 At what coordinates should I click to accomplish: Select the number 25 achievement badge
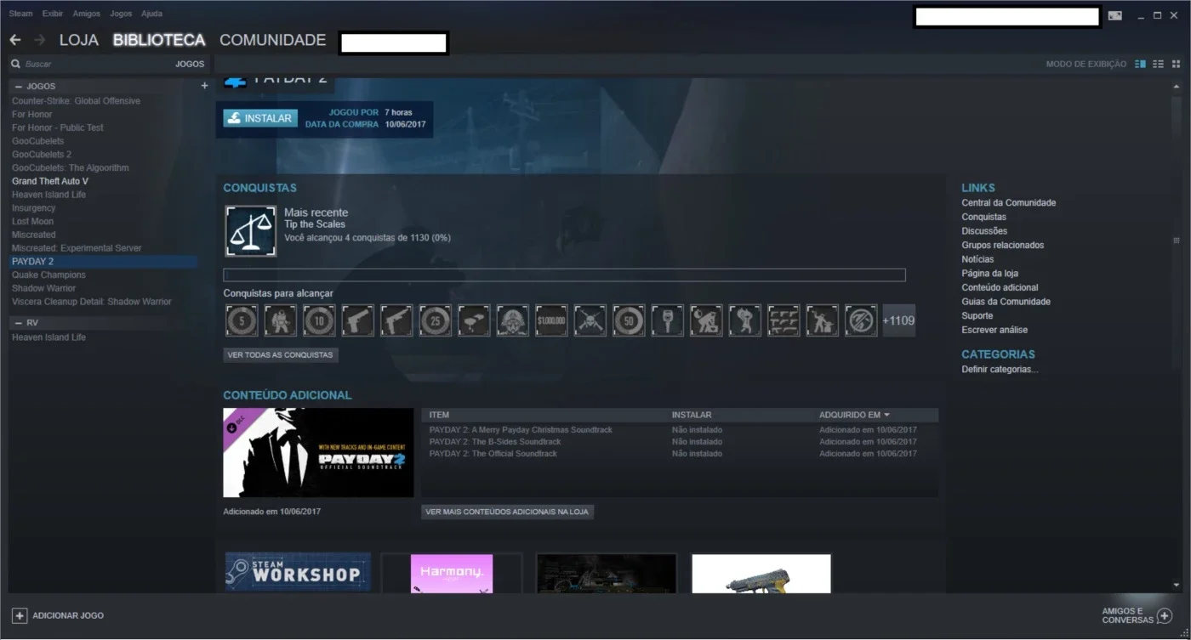[436, 320]
